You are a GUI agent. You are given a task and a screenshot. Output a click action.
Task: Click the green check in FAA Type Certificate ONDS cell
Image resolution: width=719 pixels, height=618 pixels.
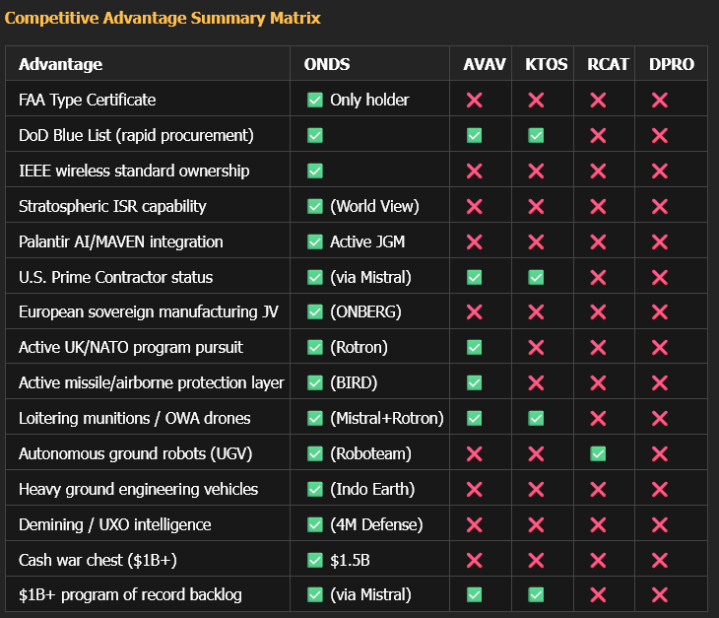315,100
